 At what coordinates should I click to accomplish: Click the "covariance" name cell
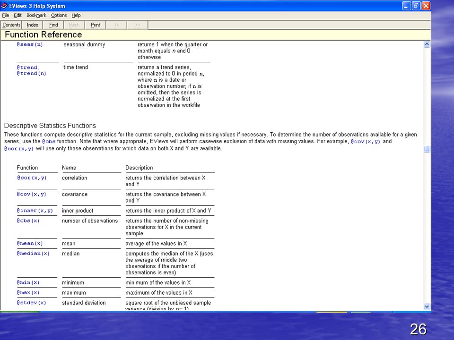(75, 194)
